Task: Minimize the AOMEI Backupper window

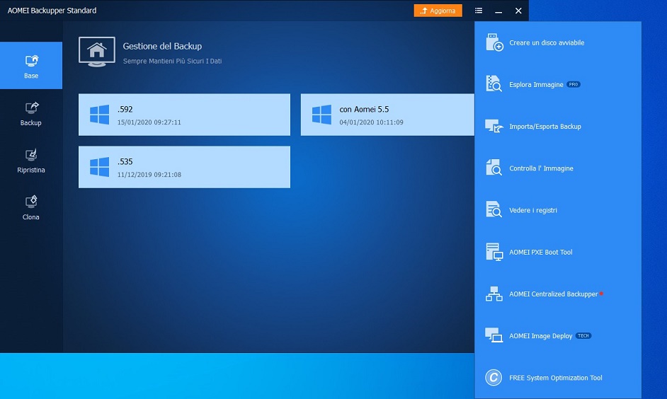Action: (x=498, y=11)
